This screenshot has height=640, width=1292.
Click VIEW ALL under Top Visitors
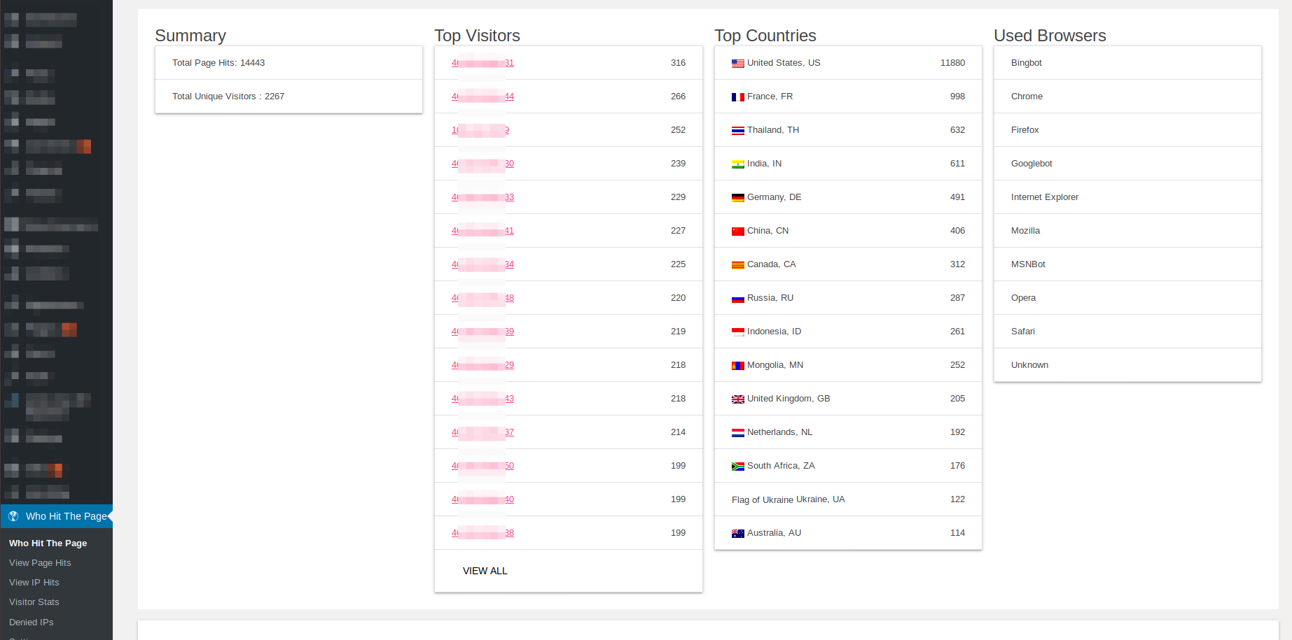click(x=485, y=571)
